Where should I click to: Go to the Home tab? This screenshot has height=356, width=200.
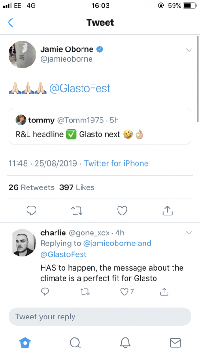tap(25, 343)
